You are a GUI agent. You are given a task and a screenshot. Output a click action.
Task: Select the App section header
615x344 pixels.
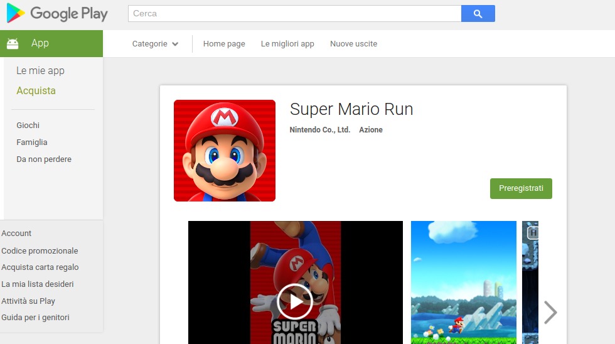(51, 43)
